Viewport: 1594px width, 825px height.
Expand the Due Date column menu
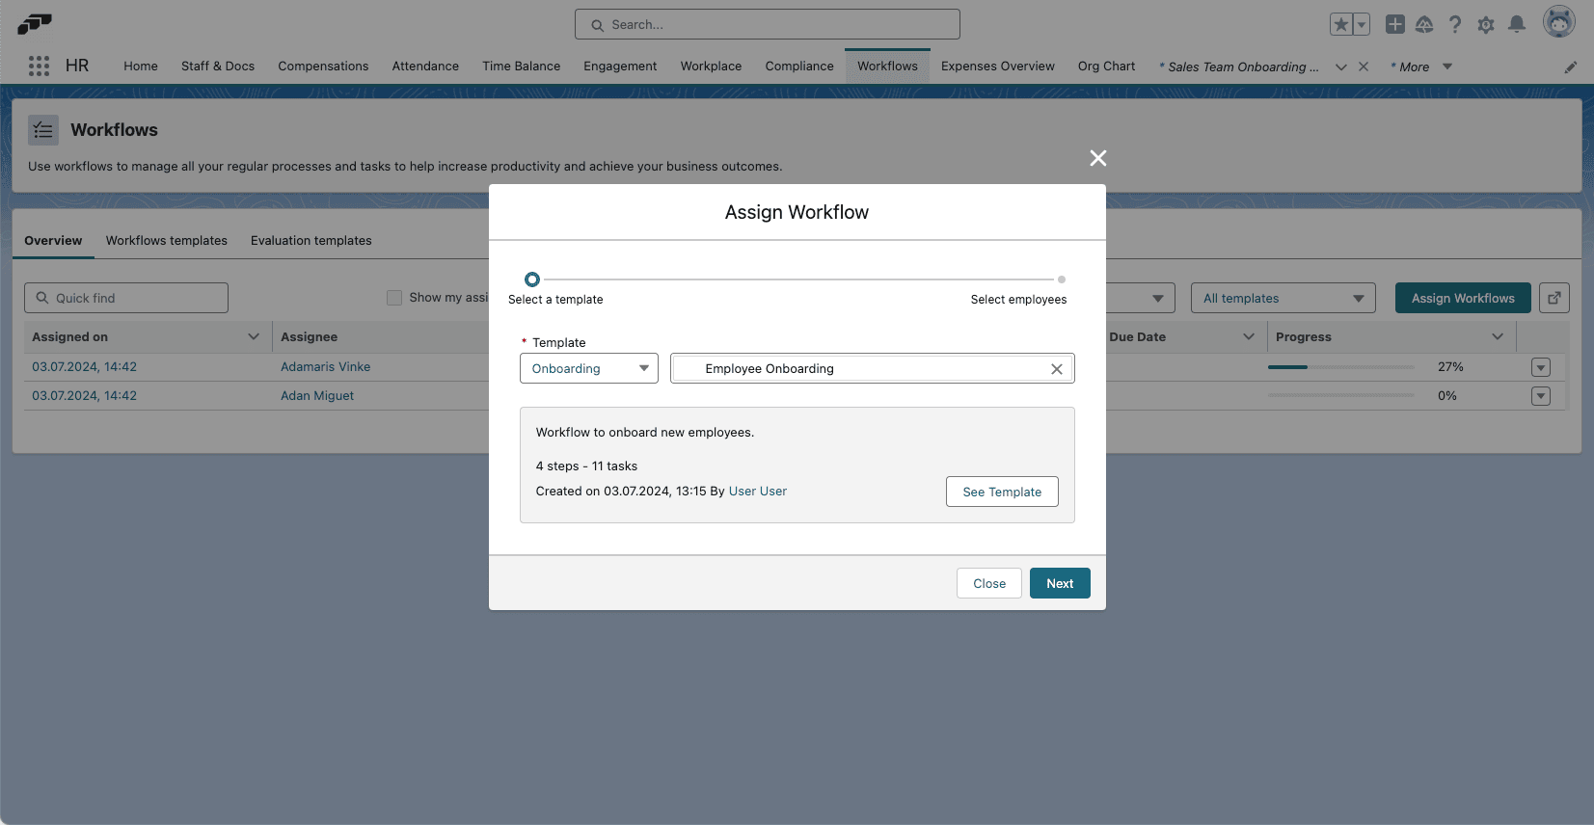pos(1249,336)
